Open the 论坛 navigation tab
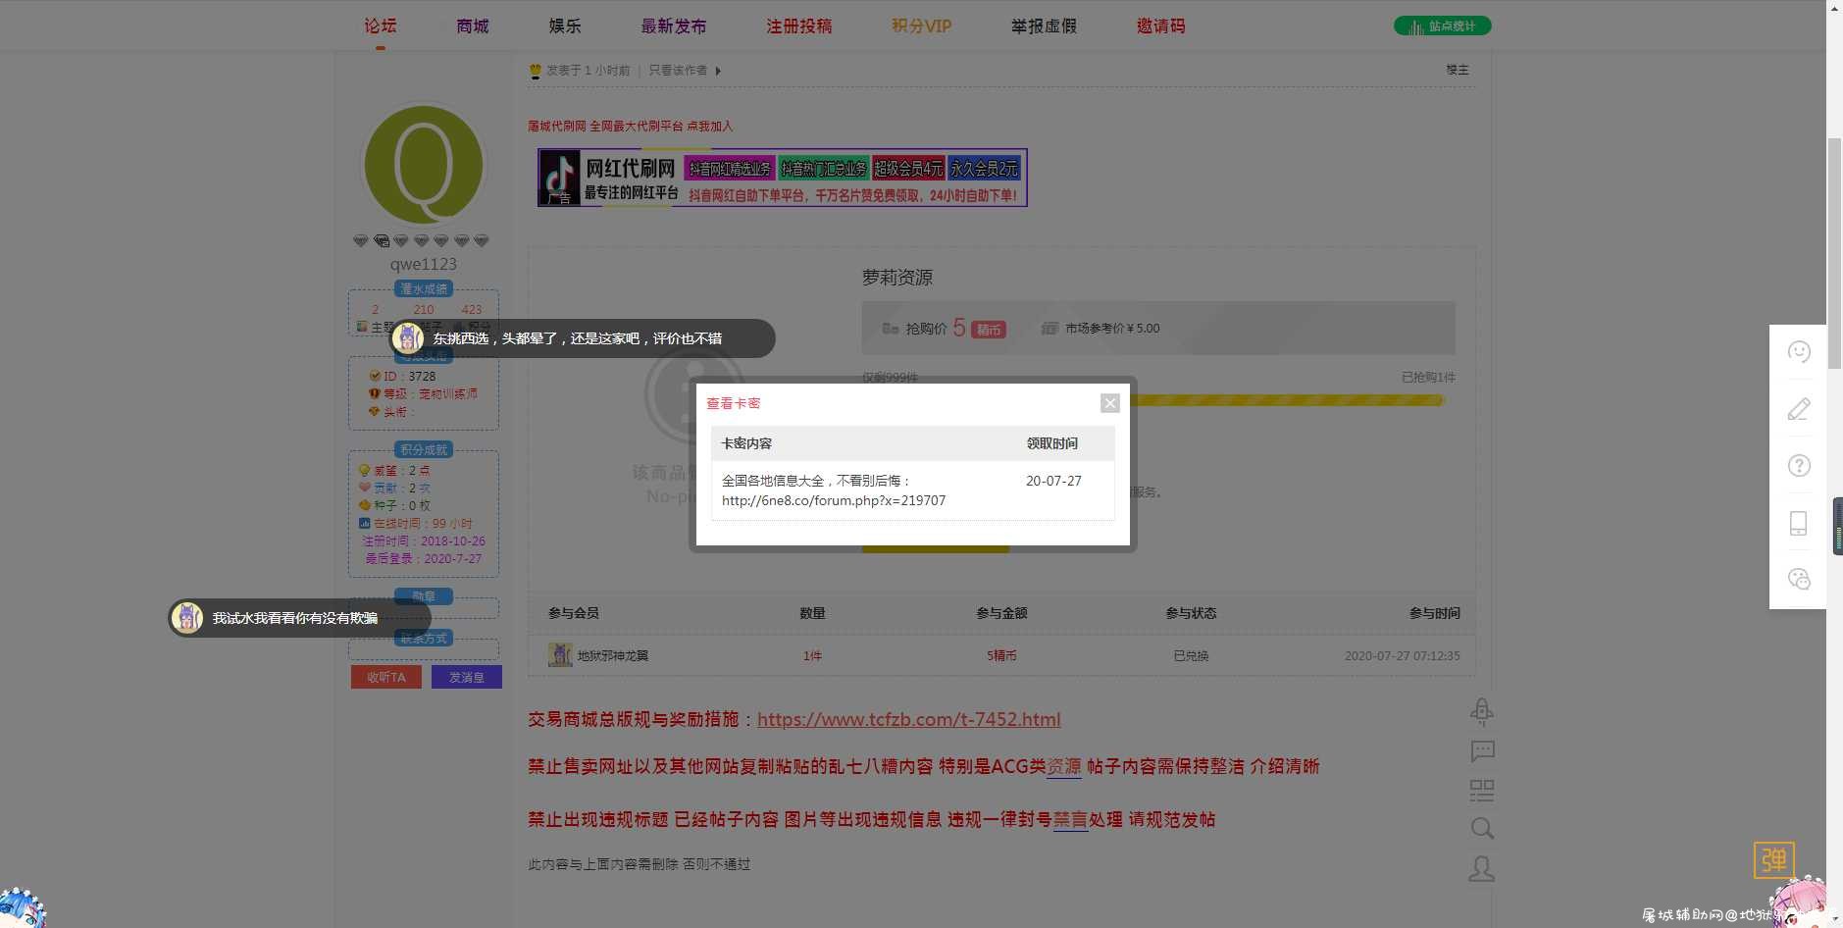The image size is (1843, 928). click(380, 26)
